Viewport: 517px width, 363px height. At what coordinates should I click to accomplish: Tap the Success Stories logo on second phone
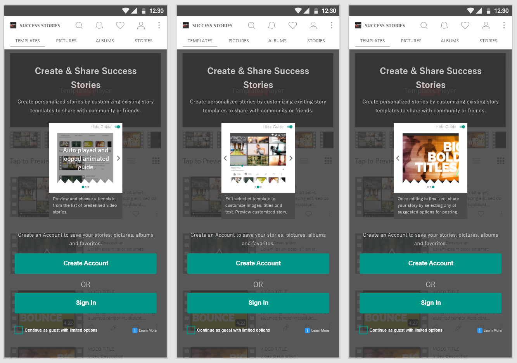[x=186, y=26]
